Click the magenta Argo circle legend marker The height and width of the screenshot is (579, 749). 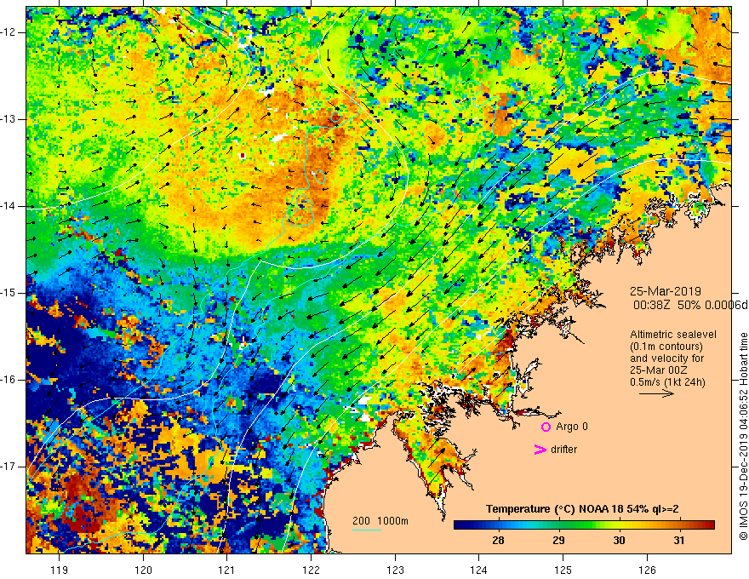(546, 427)
